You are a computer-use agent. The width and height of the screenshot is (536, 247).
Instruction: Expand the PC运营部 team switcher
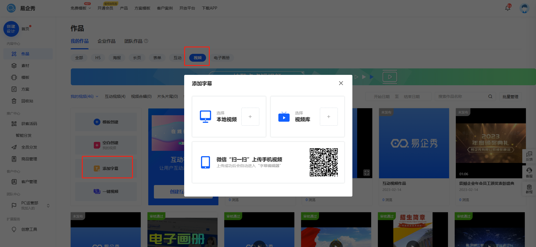[x=48, y=206]
